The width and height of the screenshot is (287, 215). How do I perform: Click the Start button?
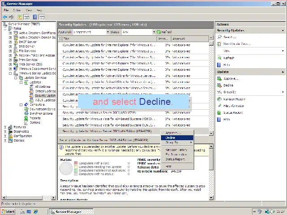(8, 211)
